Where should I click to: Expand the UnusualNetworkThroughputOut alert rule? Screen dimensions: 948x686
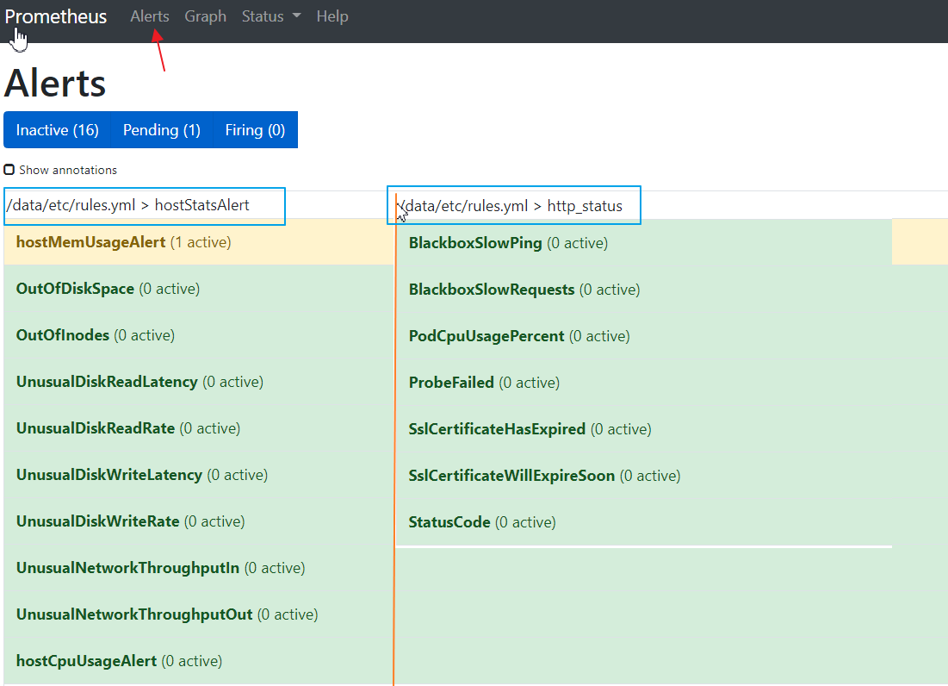[198, 614]
